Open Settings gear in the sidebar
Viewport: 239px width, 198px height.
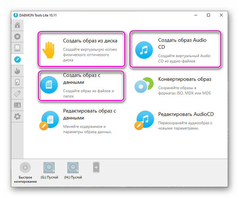click(x=17, y=116)
